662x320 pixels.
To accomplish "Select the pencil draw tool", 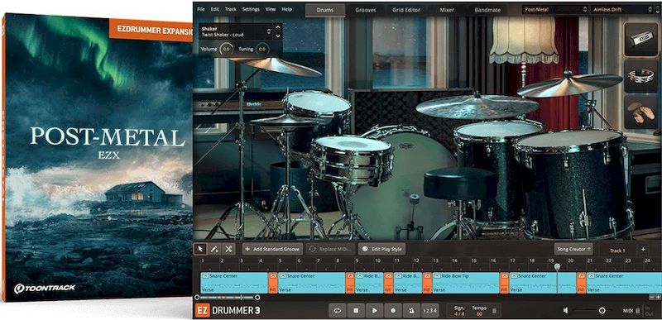I will [x=214, y=249].
